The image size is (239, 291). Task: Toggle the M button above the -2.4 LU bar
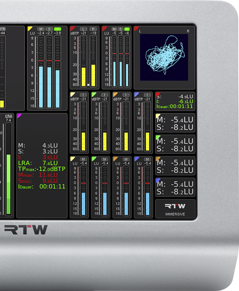point(41,29)
